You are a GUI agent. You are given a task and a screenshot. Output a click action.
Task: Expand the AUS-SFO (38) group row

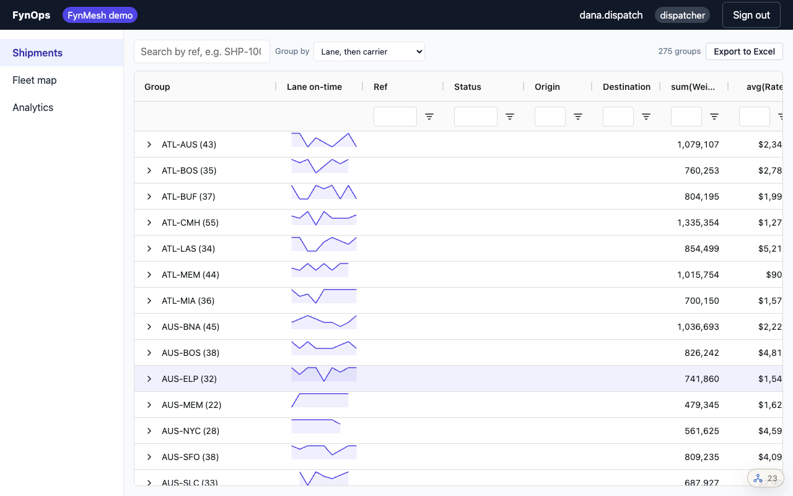tap(149, 457)
